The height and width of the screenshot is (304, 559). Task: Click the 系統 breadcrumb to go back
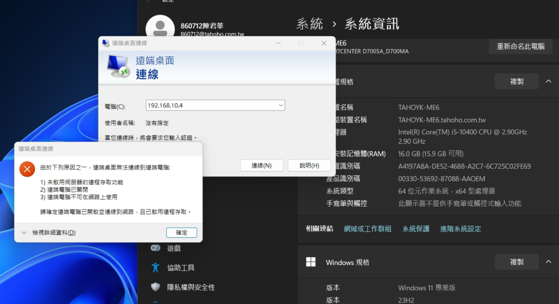309,24
